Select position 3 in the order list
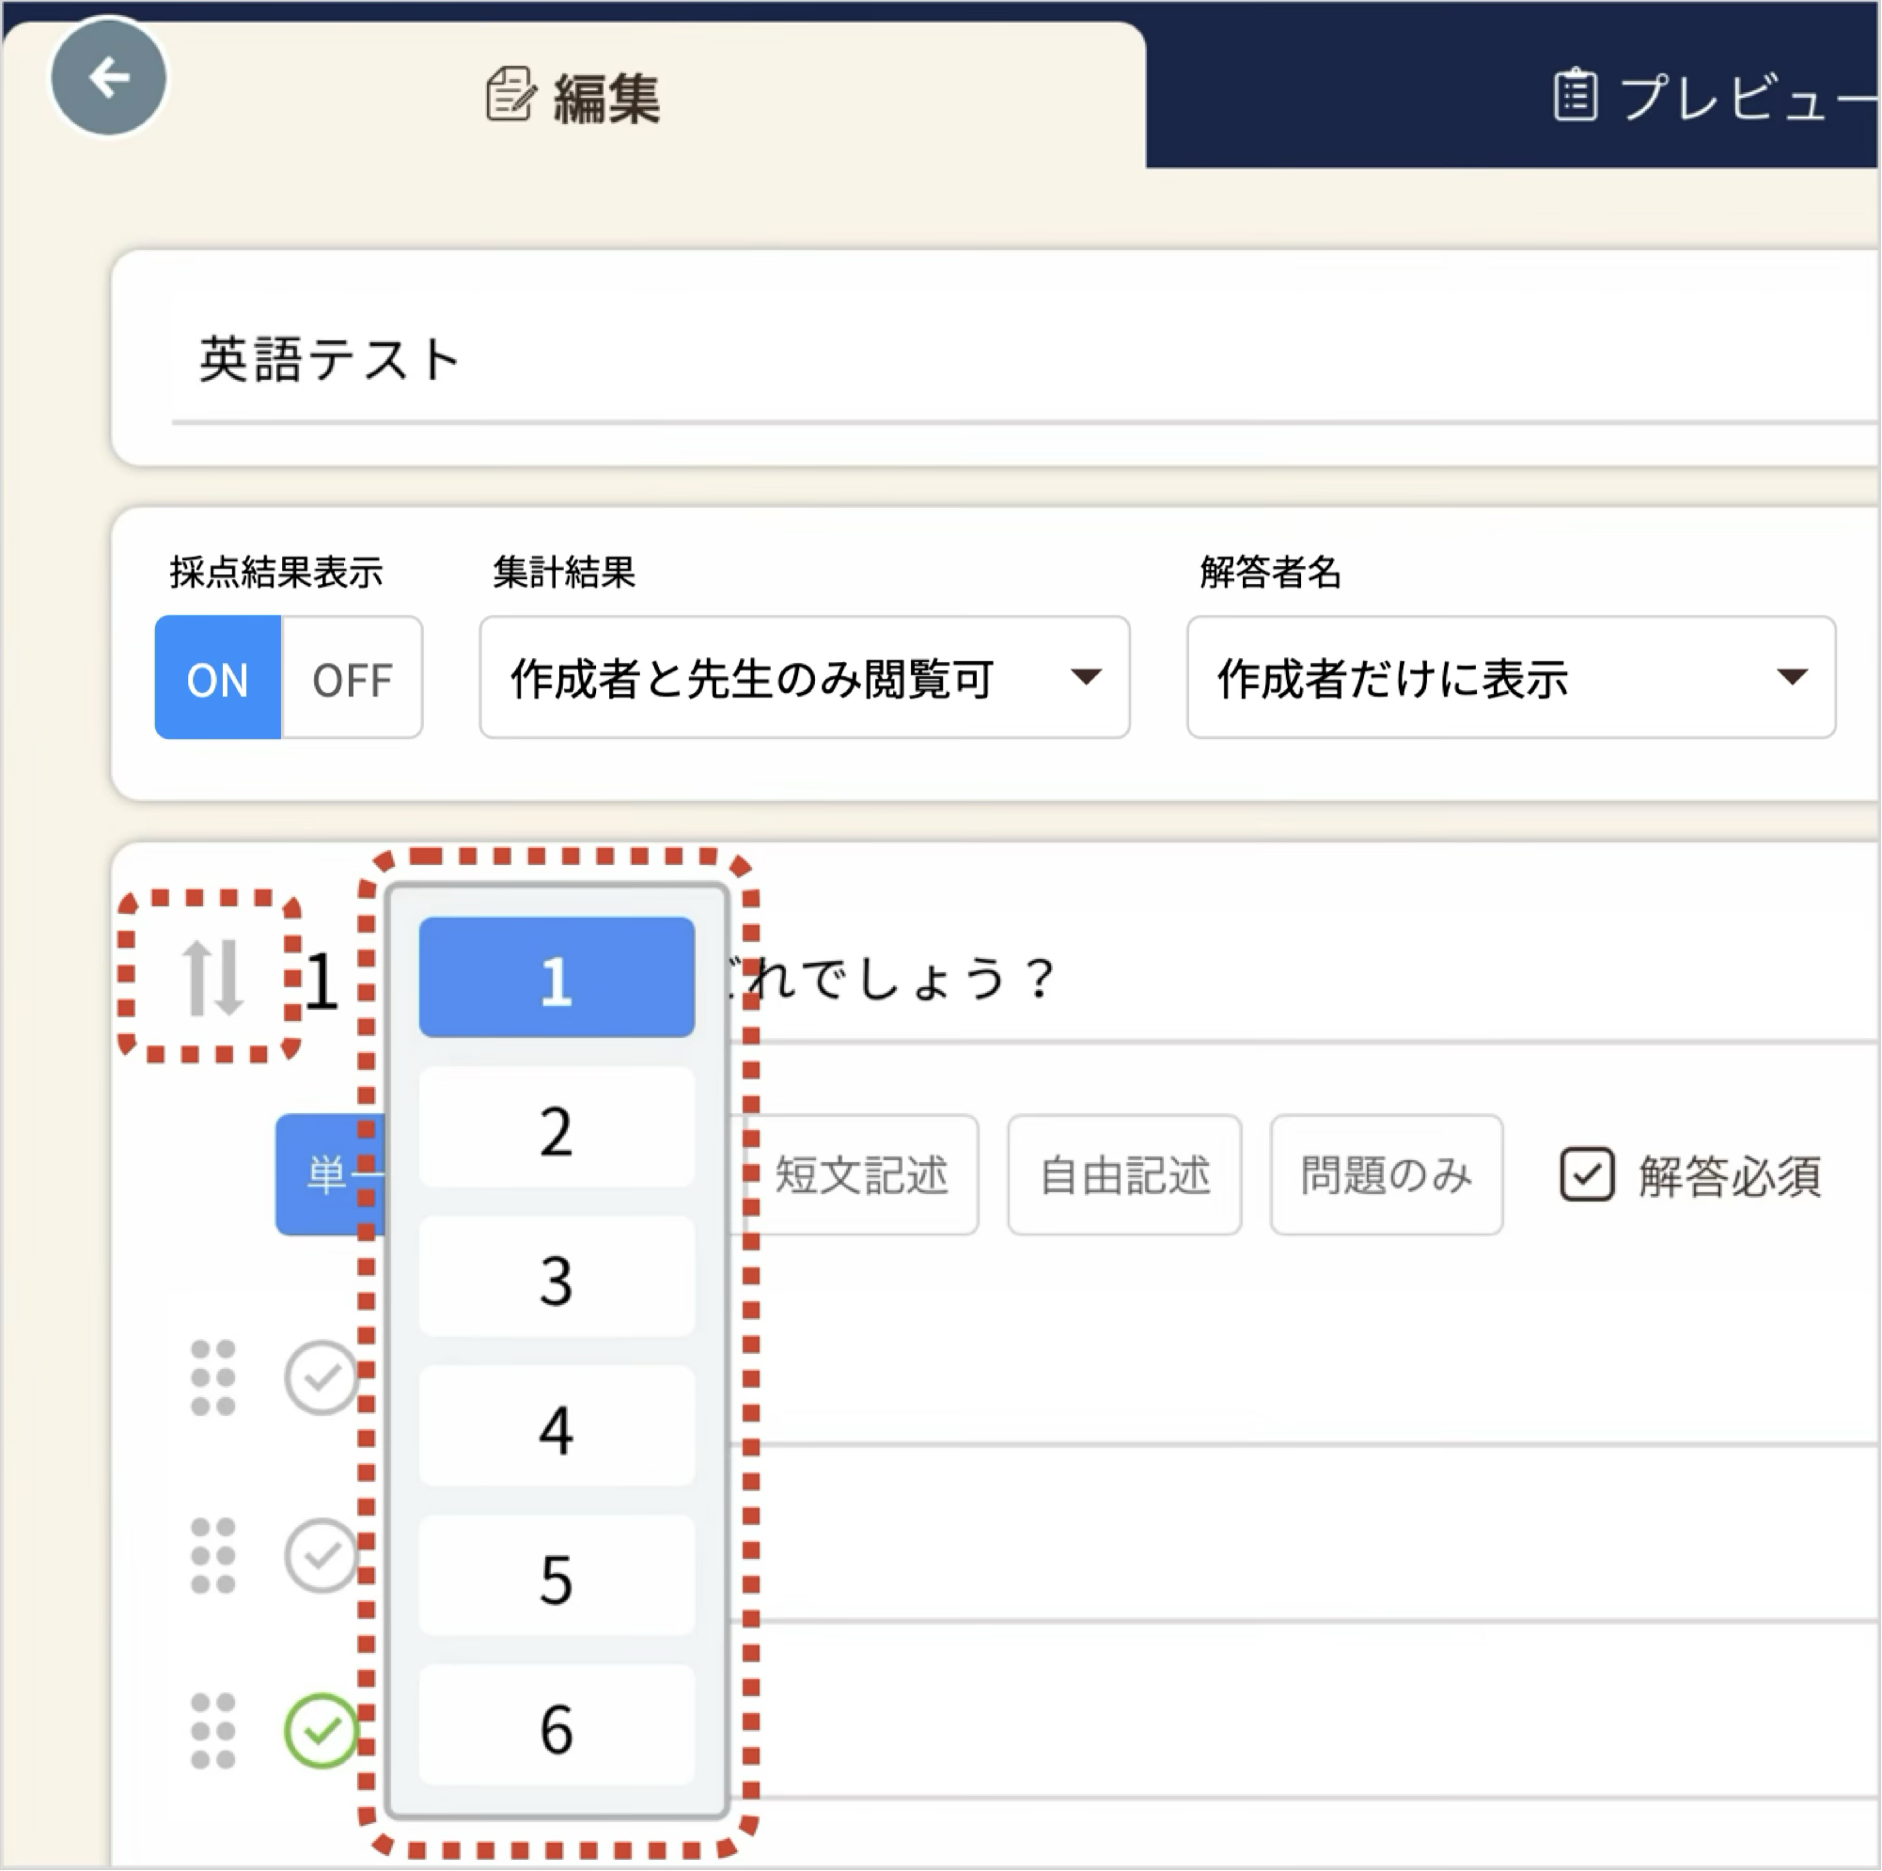The width and height of the screenshot is (1882, 1871). tap(557, 1278)
